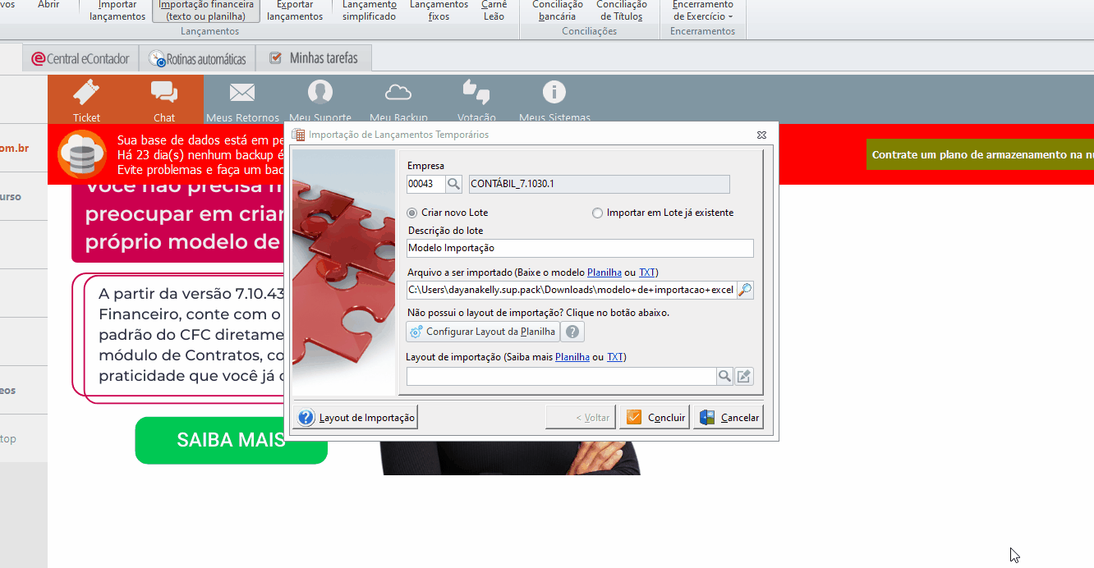
Task: Open Planilha link under Layout de importação
Action: [572, 357]
